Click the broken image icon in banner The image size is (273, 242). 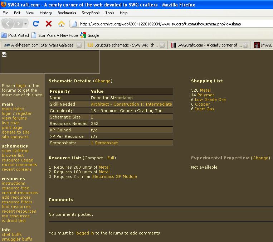[4, 54]
